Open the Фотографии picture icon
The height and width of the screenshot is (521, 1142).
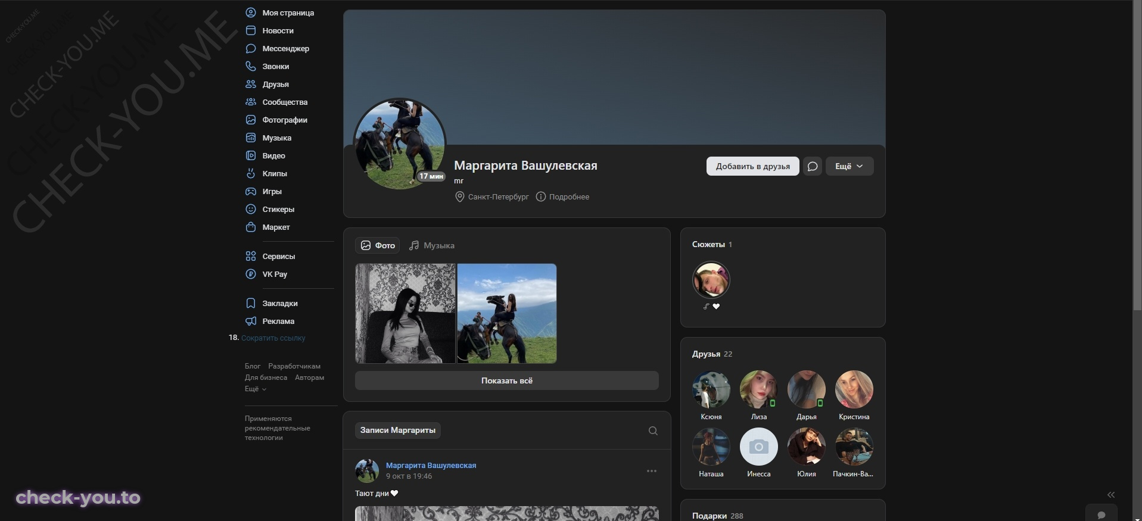point(251,120)
